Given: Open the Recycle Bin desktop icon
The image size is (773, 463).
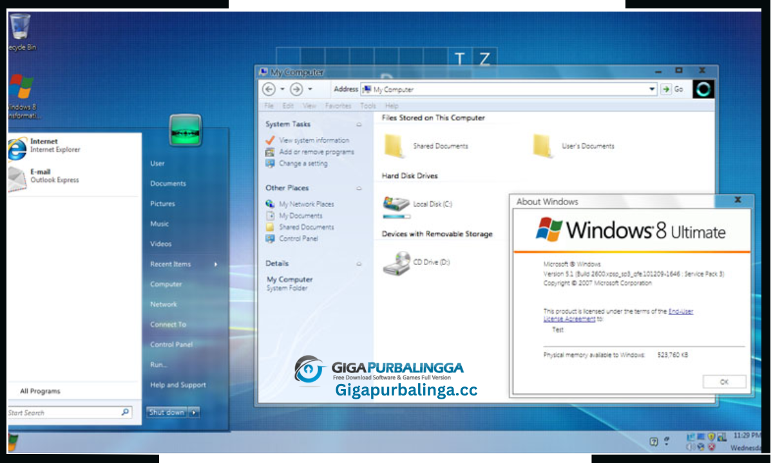Looking at the screenshot, I should click(x=21, y=32).
